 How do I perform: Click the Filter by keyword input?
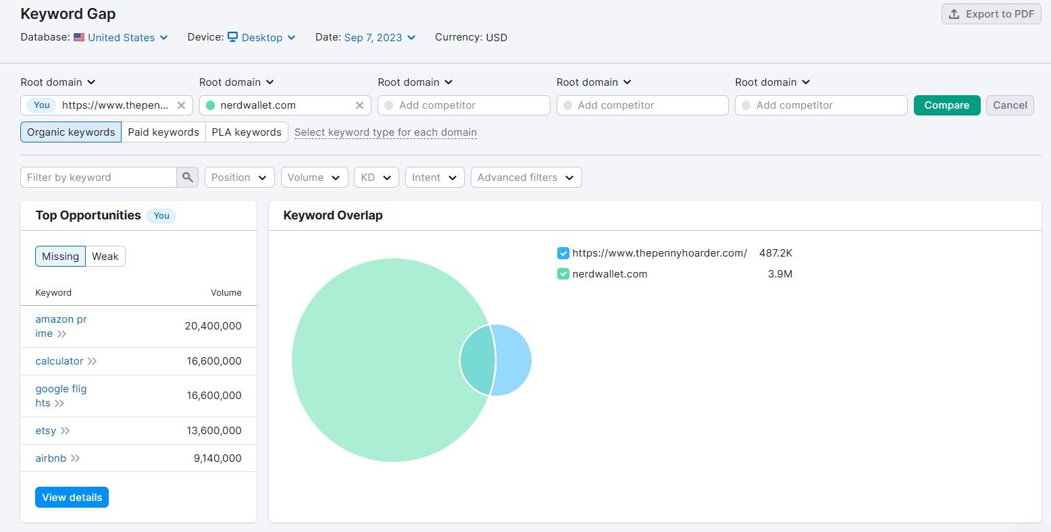99,178
